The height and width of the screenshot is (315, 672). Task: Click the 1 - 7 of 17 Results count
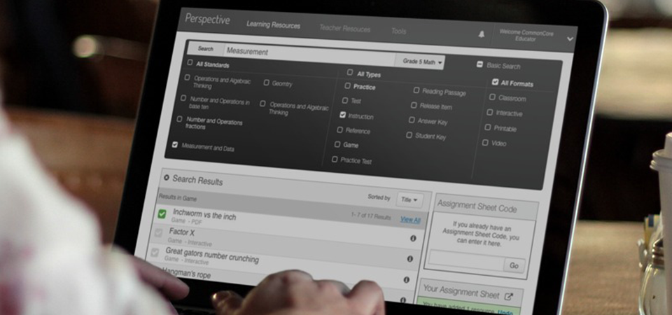(x=371, y=216)
